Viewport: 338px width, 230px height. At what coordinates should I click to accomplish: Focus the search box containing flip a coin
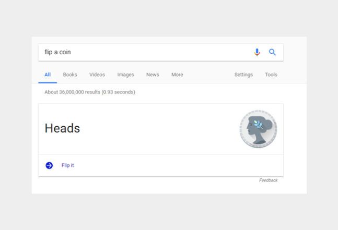141,52
